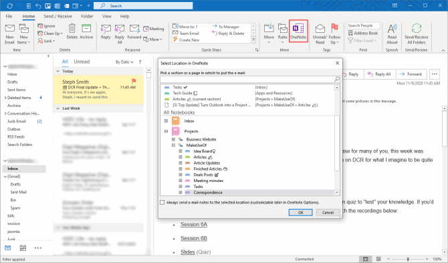Collapse the Projects notebook
The image size is (448, 263).
click(166, 131)
